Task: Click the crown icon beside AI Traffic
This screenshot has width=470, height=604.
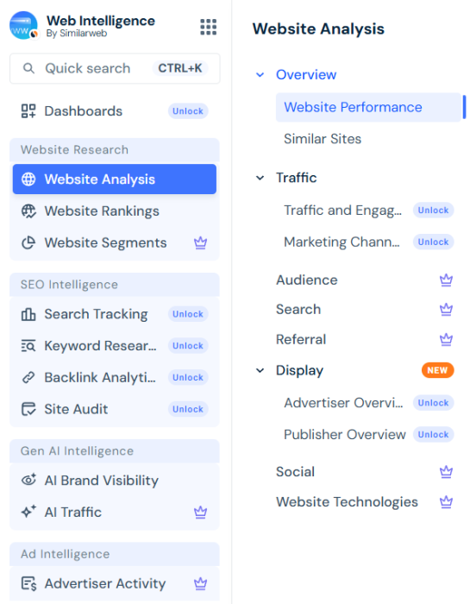Action: click(x=200, y=512)
